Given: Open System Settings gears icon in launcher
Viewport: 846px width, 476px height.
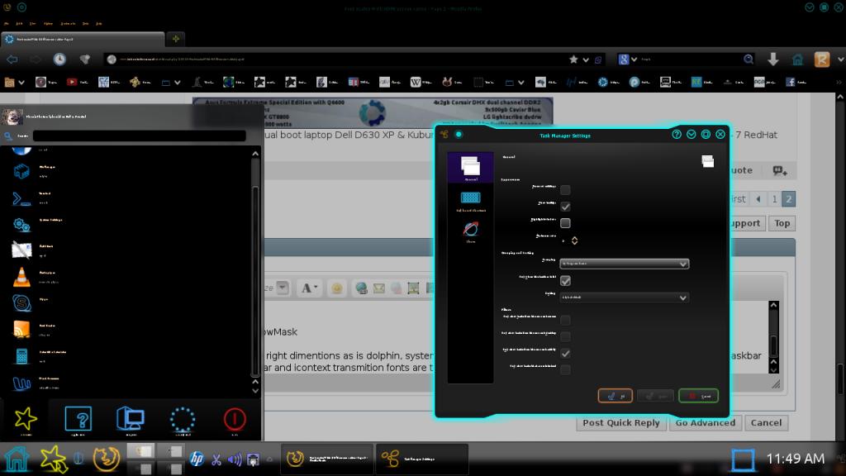Looking at the screenshot, I should point(21,224).
